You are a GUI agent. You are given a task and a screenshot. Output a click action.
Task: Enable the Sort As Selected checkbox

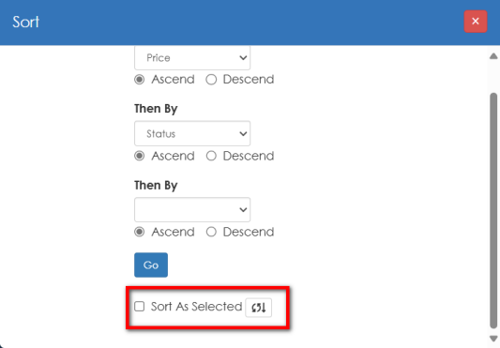coord(140,307)
